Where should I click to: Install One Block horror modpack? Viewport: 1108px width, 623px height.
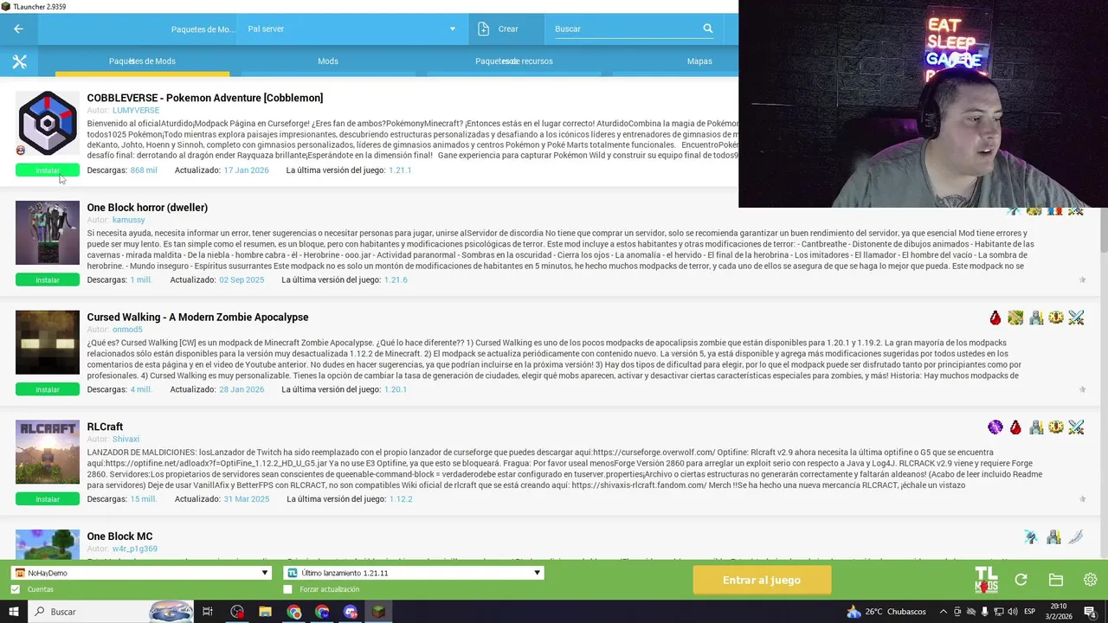48,280
